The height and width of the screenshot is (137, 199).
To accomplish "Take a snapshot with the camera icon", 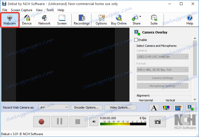I will pos(157,122).
